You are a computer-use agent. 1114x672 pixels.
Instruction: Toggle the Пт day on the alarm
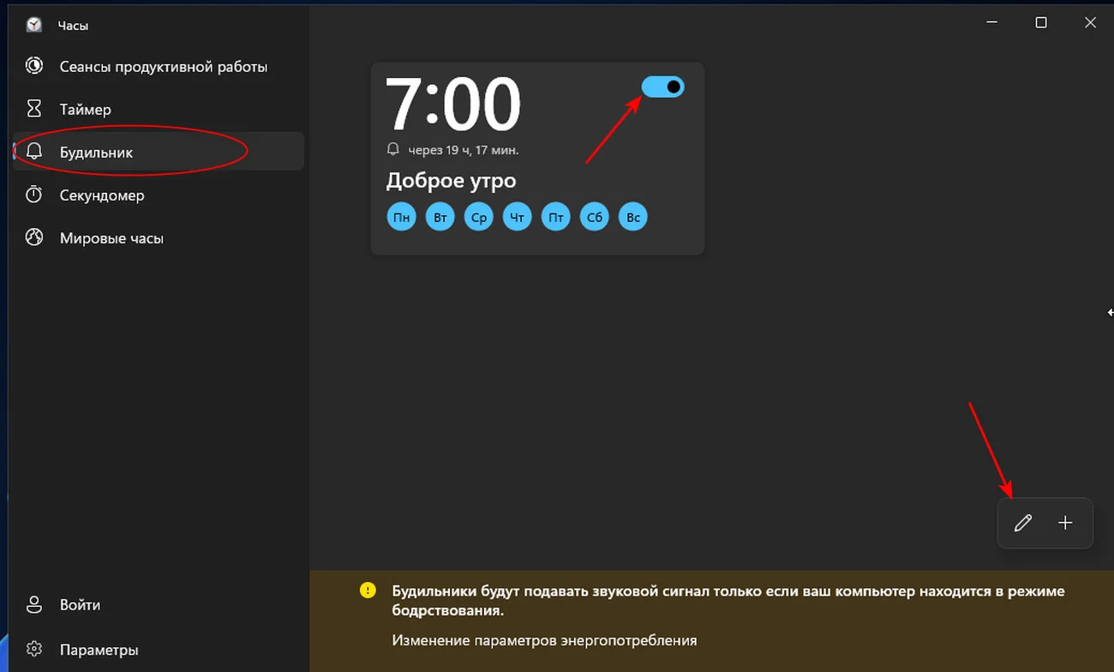tap(556, 217)
